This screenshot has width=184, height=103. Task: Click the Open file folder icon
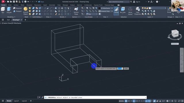[11, 2]
